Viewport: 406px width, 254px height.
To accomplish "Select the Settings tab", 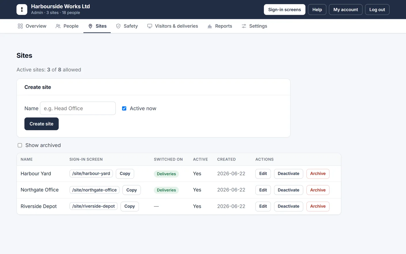I will click(x=254, y=26).
